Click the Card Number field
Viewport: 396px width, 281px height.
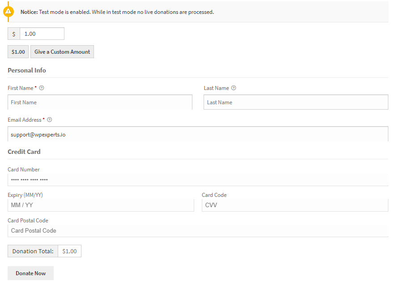[x=198, y=180]
